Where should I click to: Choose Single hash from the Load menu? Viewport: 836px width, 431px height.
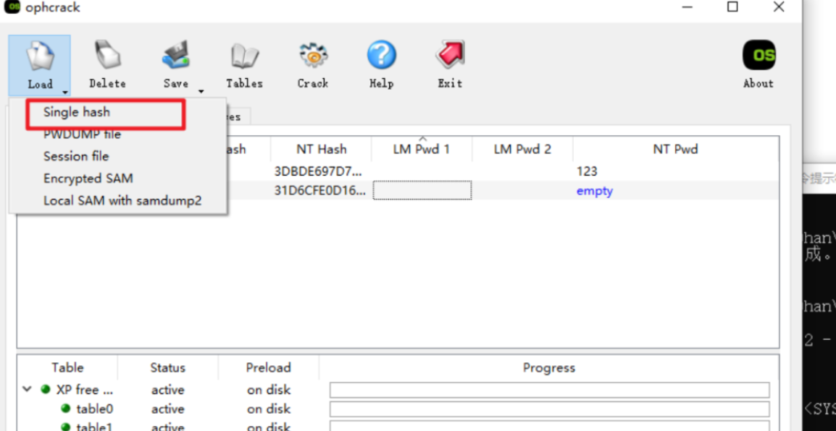tap(76, 112)
